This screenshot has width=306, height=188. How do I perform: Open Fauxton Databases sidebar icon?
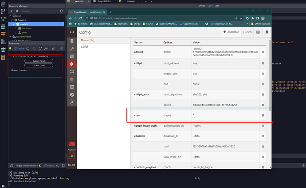[72, 41]
